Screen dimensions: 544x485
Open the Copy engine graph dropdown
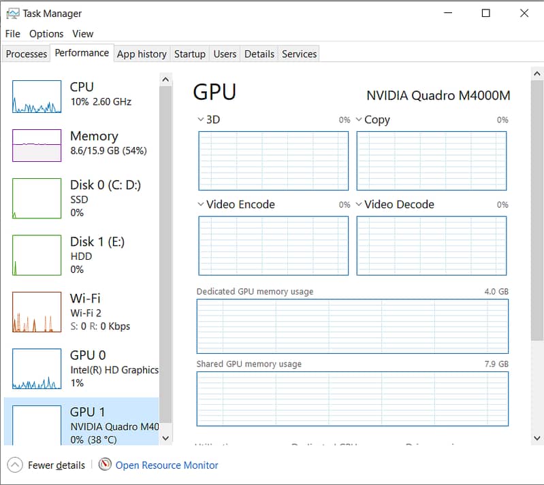[359, 120]
